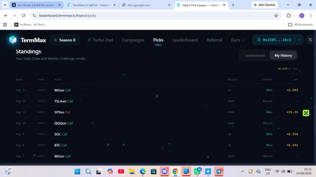Click the +6.593 AP value
Viewport: 316px width, 177px height.
[292, 90]
